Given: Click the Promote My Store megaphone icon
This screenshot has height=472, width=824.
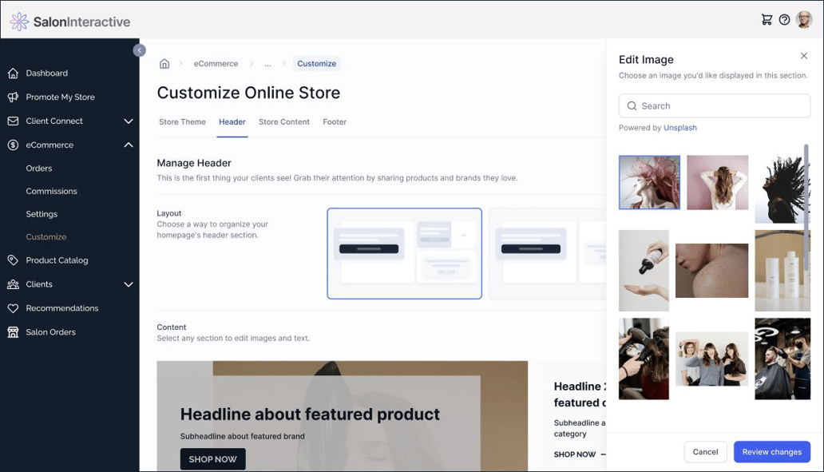Looking at the screenshot, I should (x=14, y=97).
